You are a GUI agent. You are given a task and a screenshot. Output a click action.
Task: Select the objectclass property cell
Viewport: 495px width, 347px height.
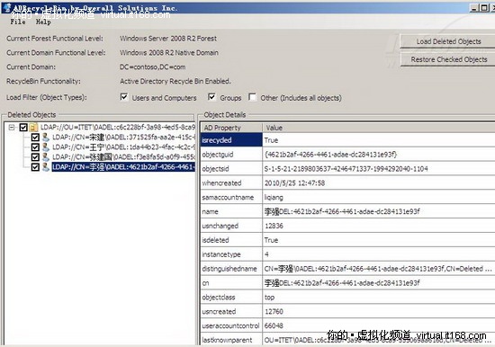tap(231, 298)
